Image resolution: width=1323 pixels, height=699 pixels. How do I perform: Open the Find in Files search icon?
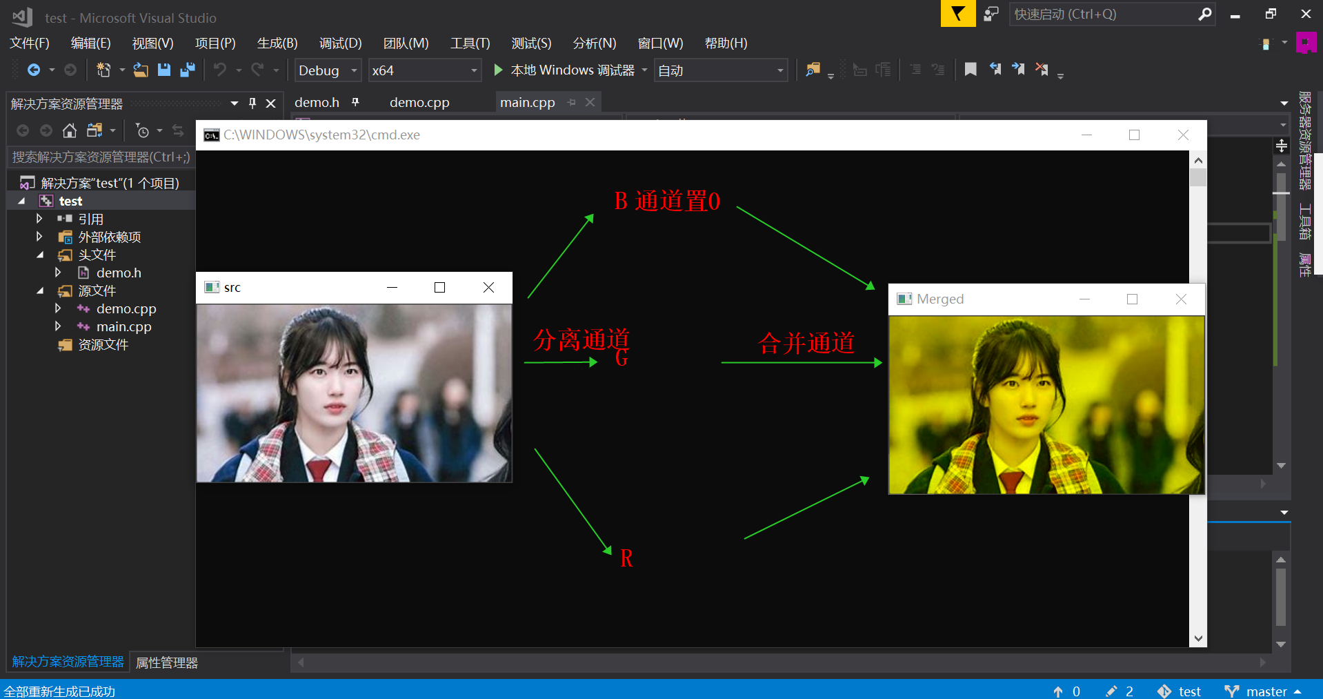pos(813,70)
